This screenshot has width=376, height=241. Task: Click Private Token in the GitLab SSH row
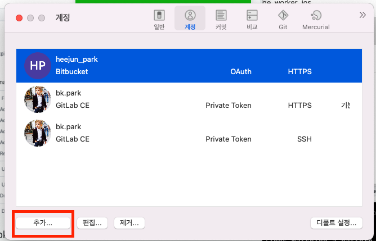[229, 139]
